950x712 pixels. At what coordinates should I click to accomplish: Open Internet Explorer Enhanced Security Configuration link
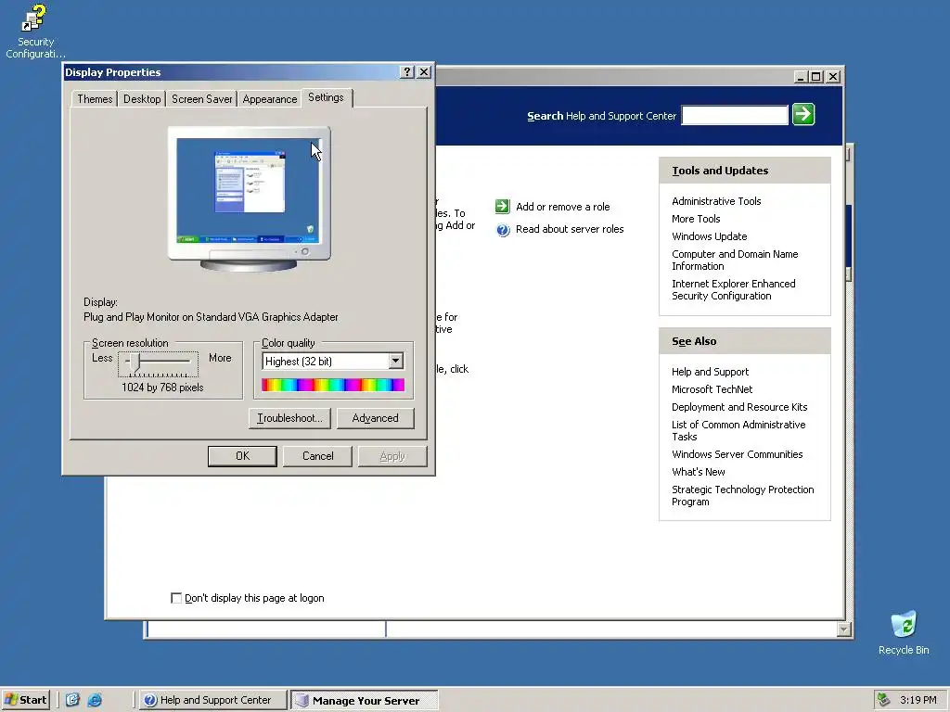point(733,289)
